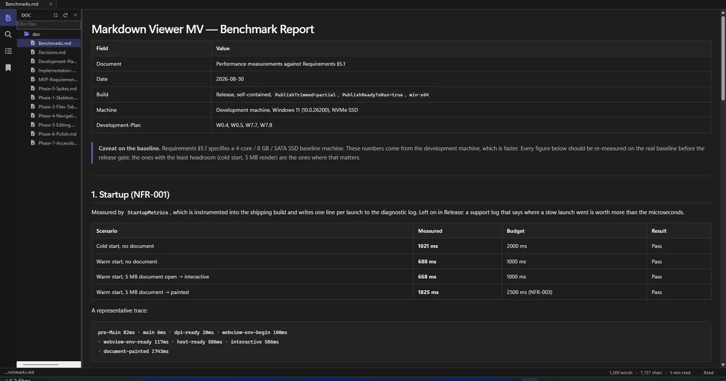Screen dimensions: 726x381
Task: Click the Warm start, no document cell
Action: pos(252,262)
